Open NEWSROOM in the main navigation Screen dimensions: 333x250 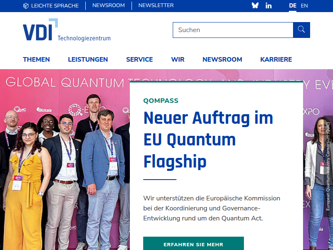(222, 59)
